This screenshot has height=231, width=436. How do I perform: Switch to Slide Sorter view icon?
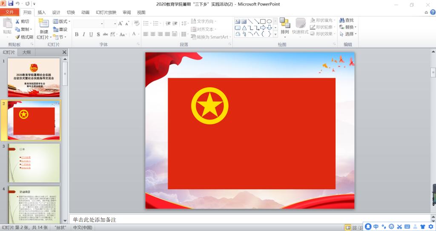pos(354,228)
